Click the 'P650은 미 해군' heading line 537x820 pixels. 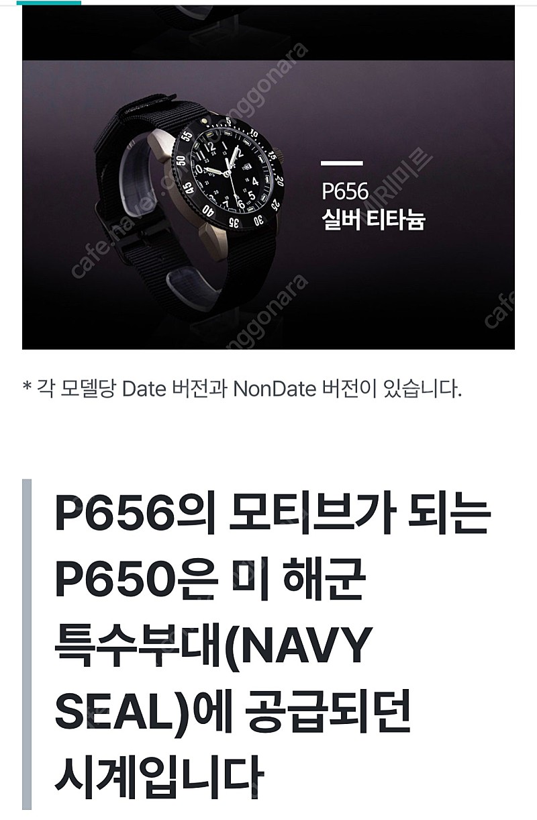(209, 582)
